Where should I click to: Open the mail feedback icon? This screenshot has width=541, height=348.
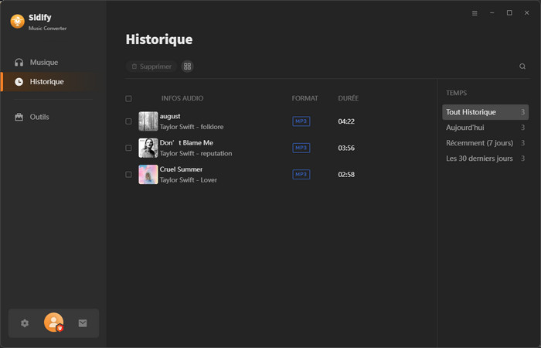tap(83, 323)
